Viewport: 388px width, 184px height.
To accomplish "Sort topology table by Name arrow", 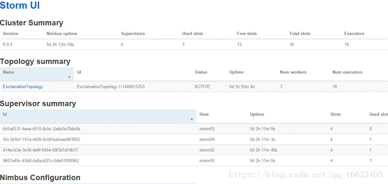I will coord(69,77).
